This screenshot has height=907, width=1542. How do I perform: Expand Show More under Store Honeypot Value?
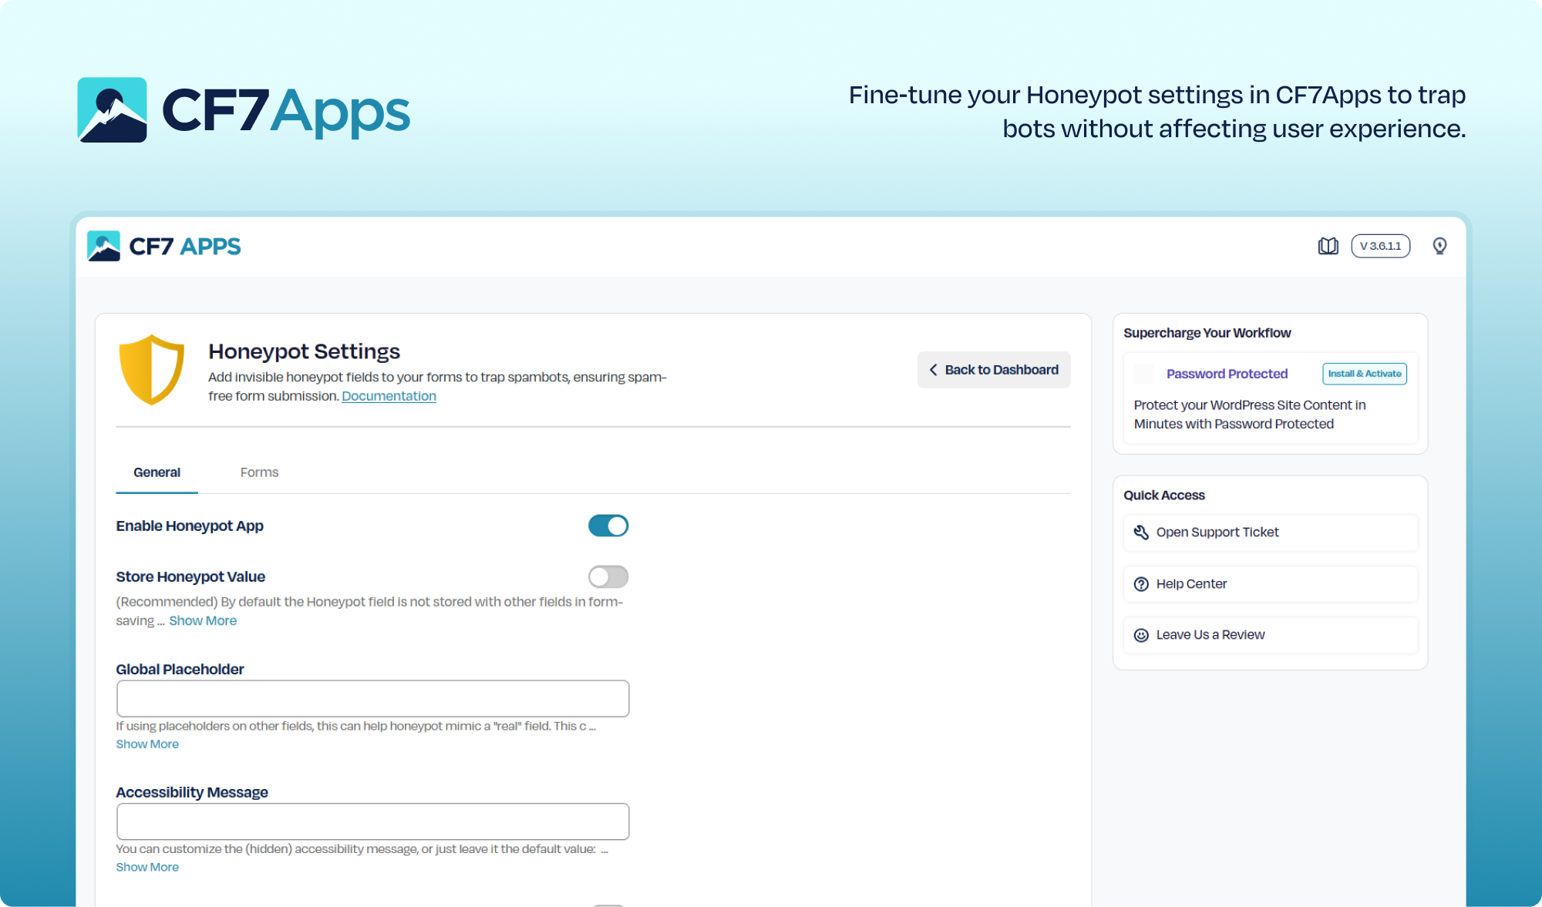(x=203, y=621)
